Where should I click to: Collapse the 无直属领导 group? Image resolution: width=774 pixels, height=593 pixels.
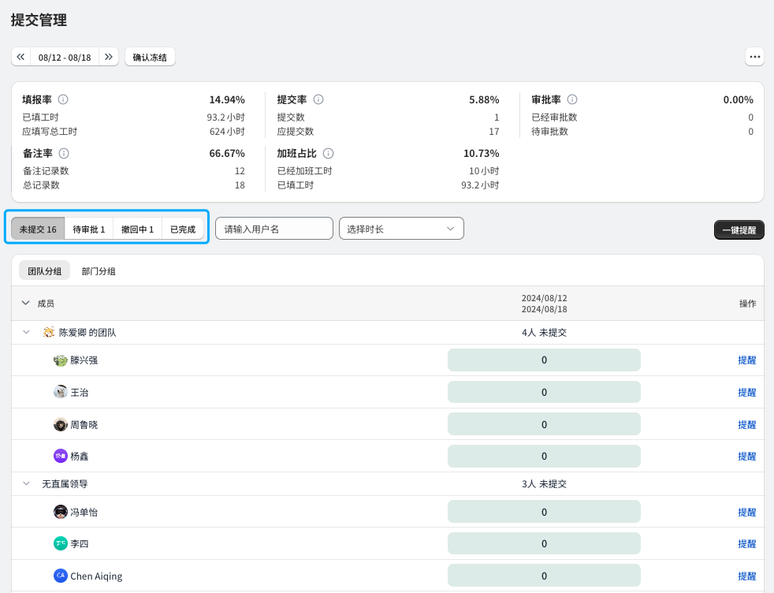tap(26, 483)
